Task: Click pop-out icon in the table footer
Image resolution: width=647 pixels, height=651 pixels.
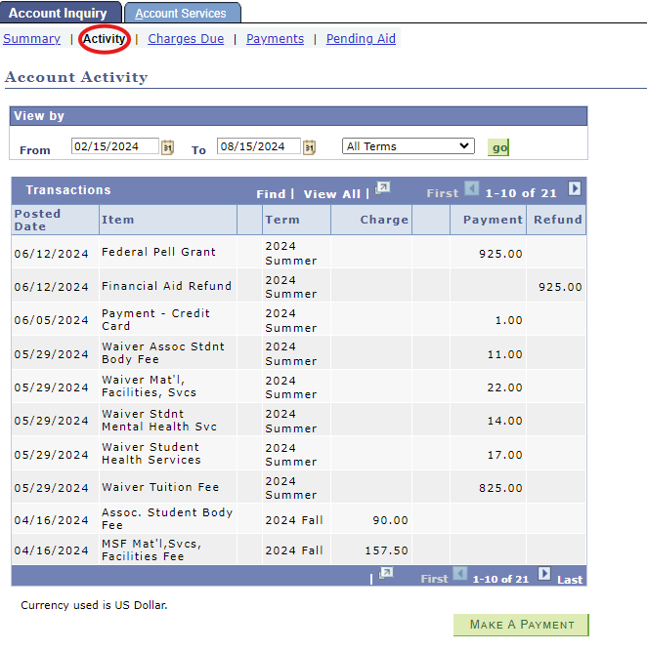Action: point(386,573)
